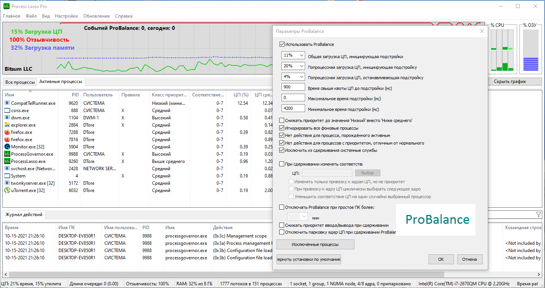Check Отключить парковку ядер ЦП checkbox

(x=282, y=232)
